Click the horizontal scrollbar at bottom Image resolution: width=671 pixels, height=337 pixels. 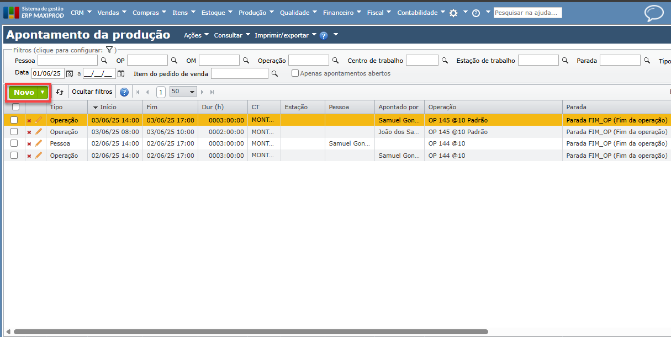(x=251, y=331)
